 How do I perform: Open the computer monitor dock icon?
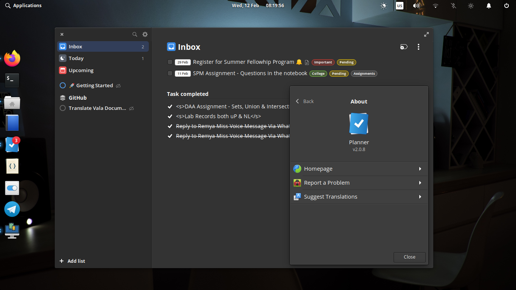click(12, 231)
